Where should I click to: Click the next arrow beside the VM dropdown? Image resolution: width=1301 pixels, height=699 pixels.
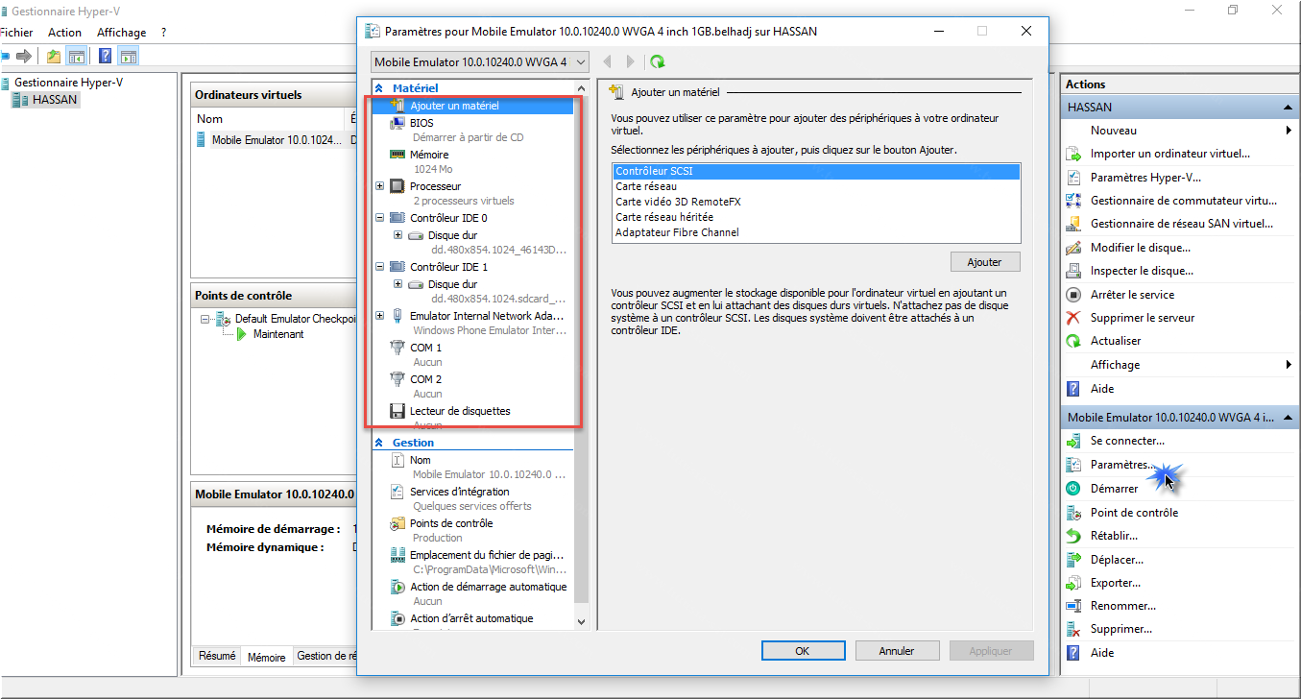[630, 61]
